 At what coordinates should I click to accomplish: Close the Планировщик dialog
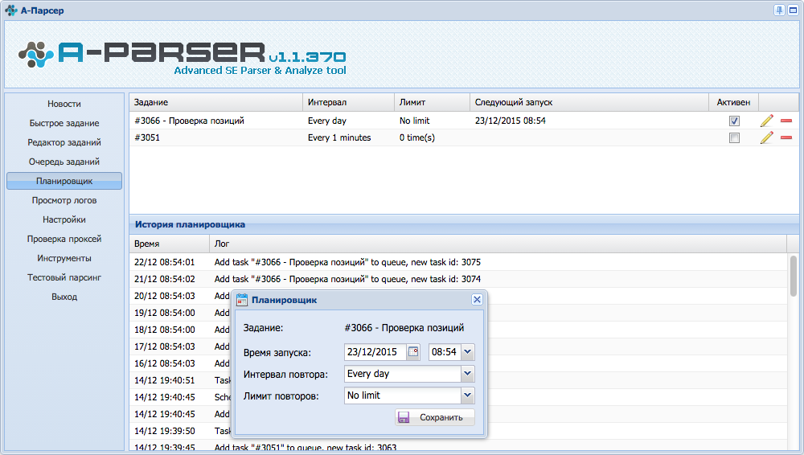coord(477,300)
